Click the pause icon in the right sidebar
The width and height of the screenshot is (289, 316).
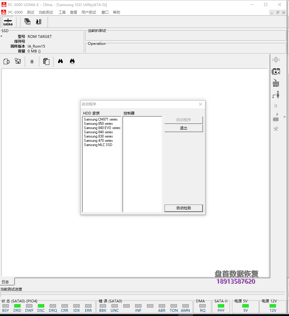point(276,106)
